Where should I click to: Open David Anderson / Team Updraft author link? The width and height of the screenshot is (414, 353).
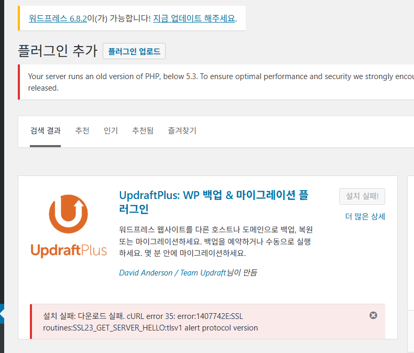click(173, 272)
